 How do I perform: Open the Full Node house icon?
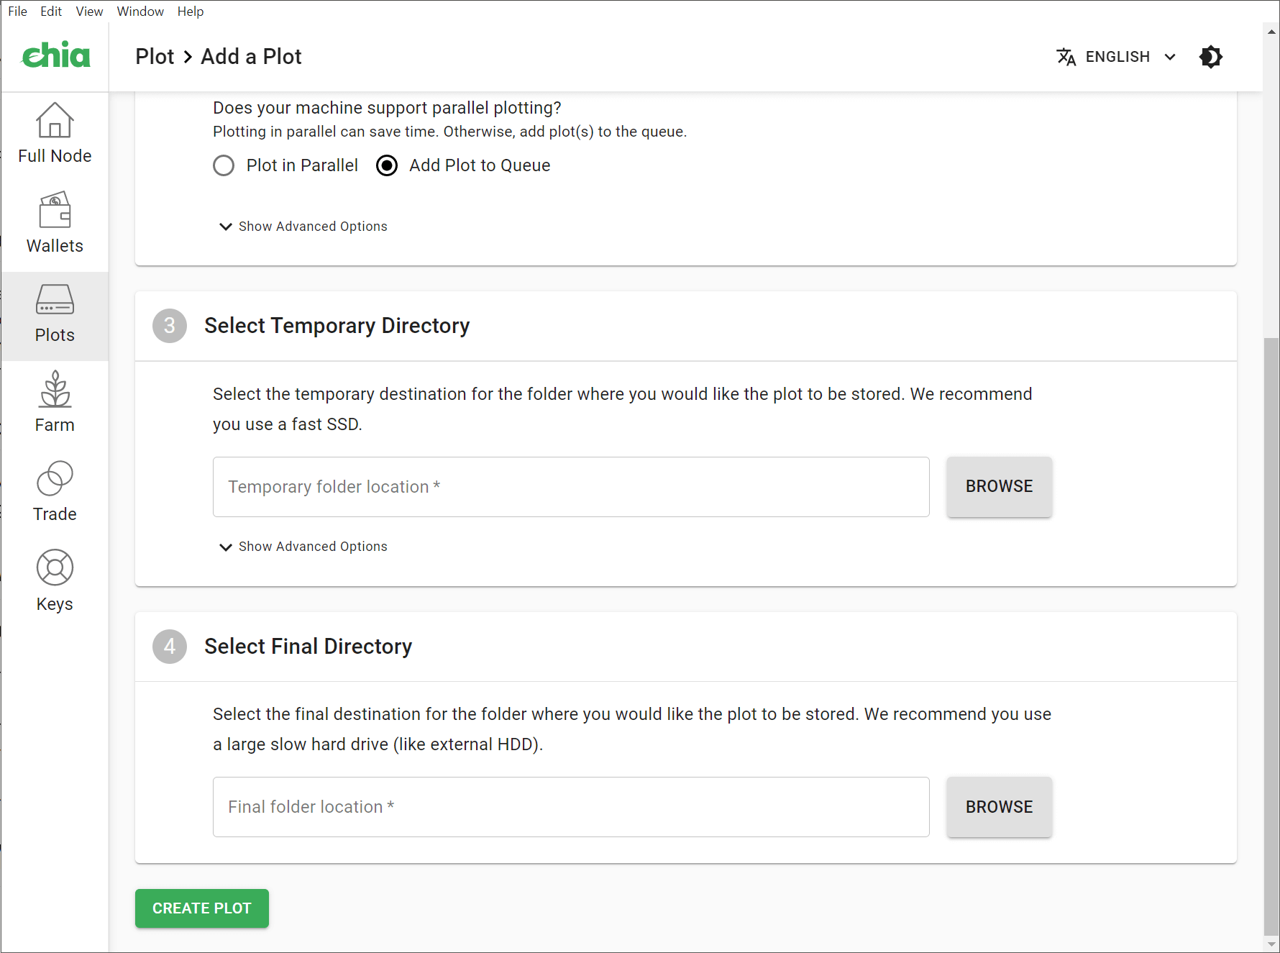(x=55, y=120)
